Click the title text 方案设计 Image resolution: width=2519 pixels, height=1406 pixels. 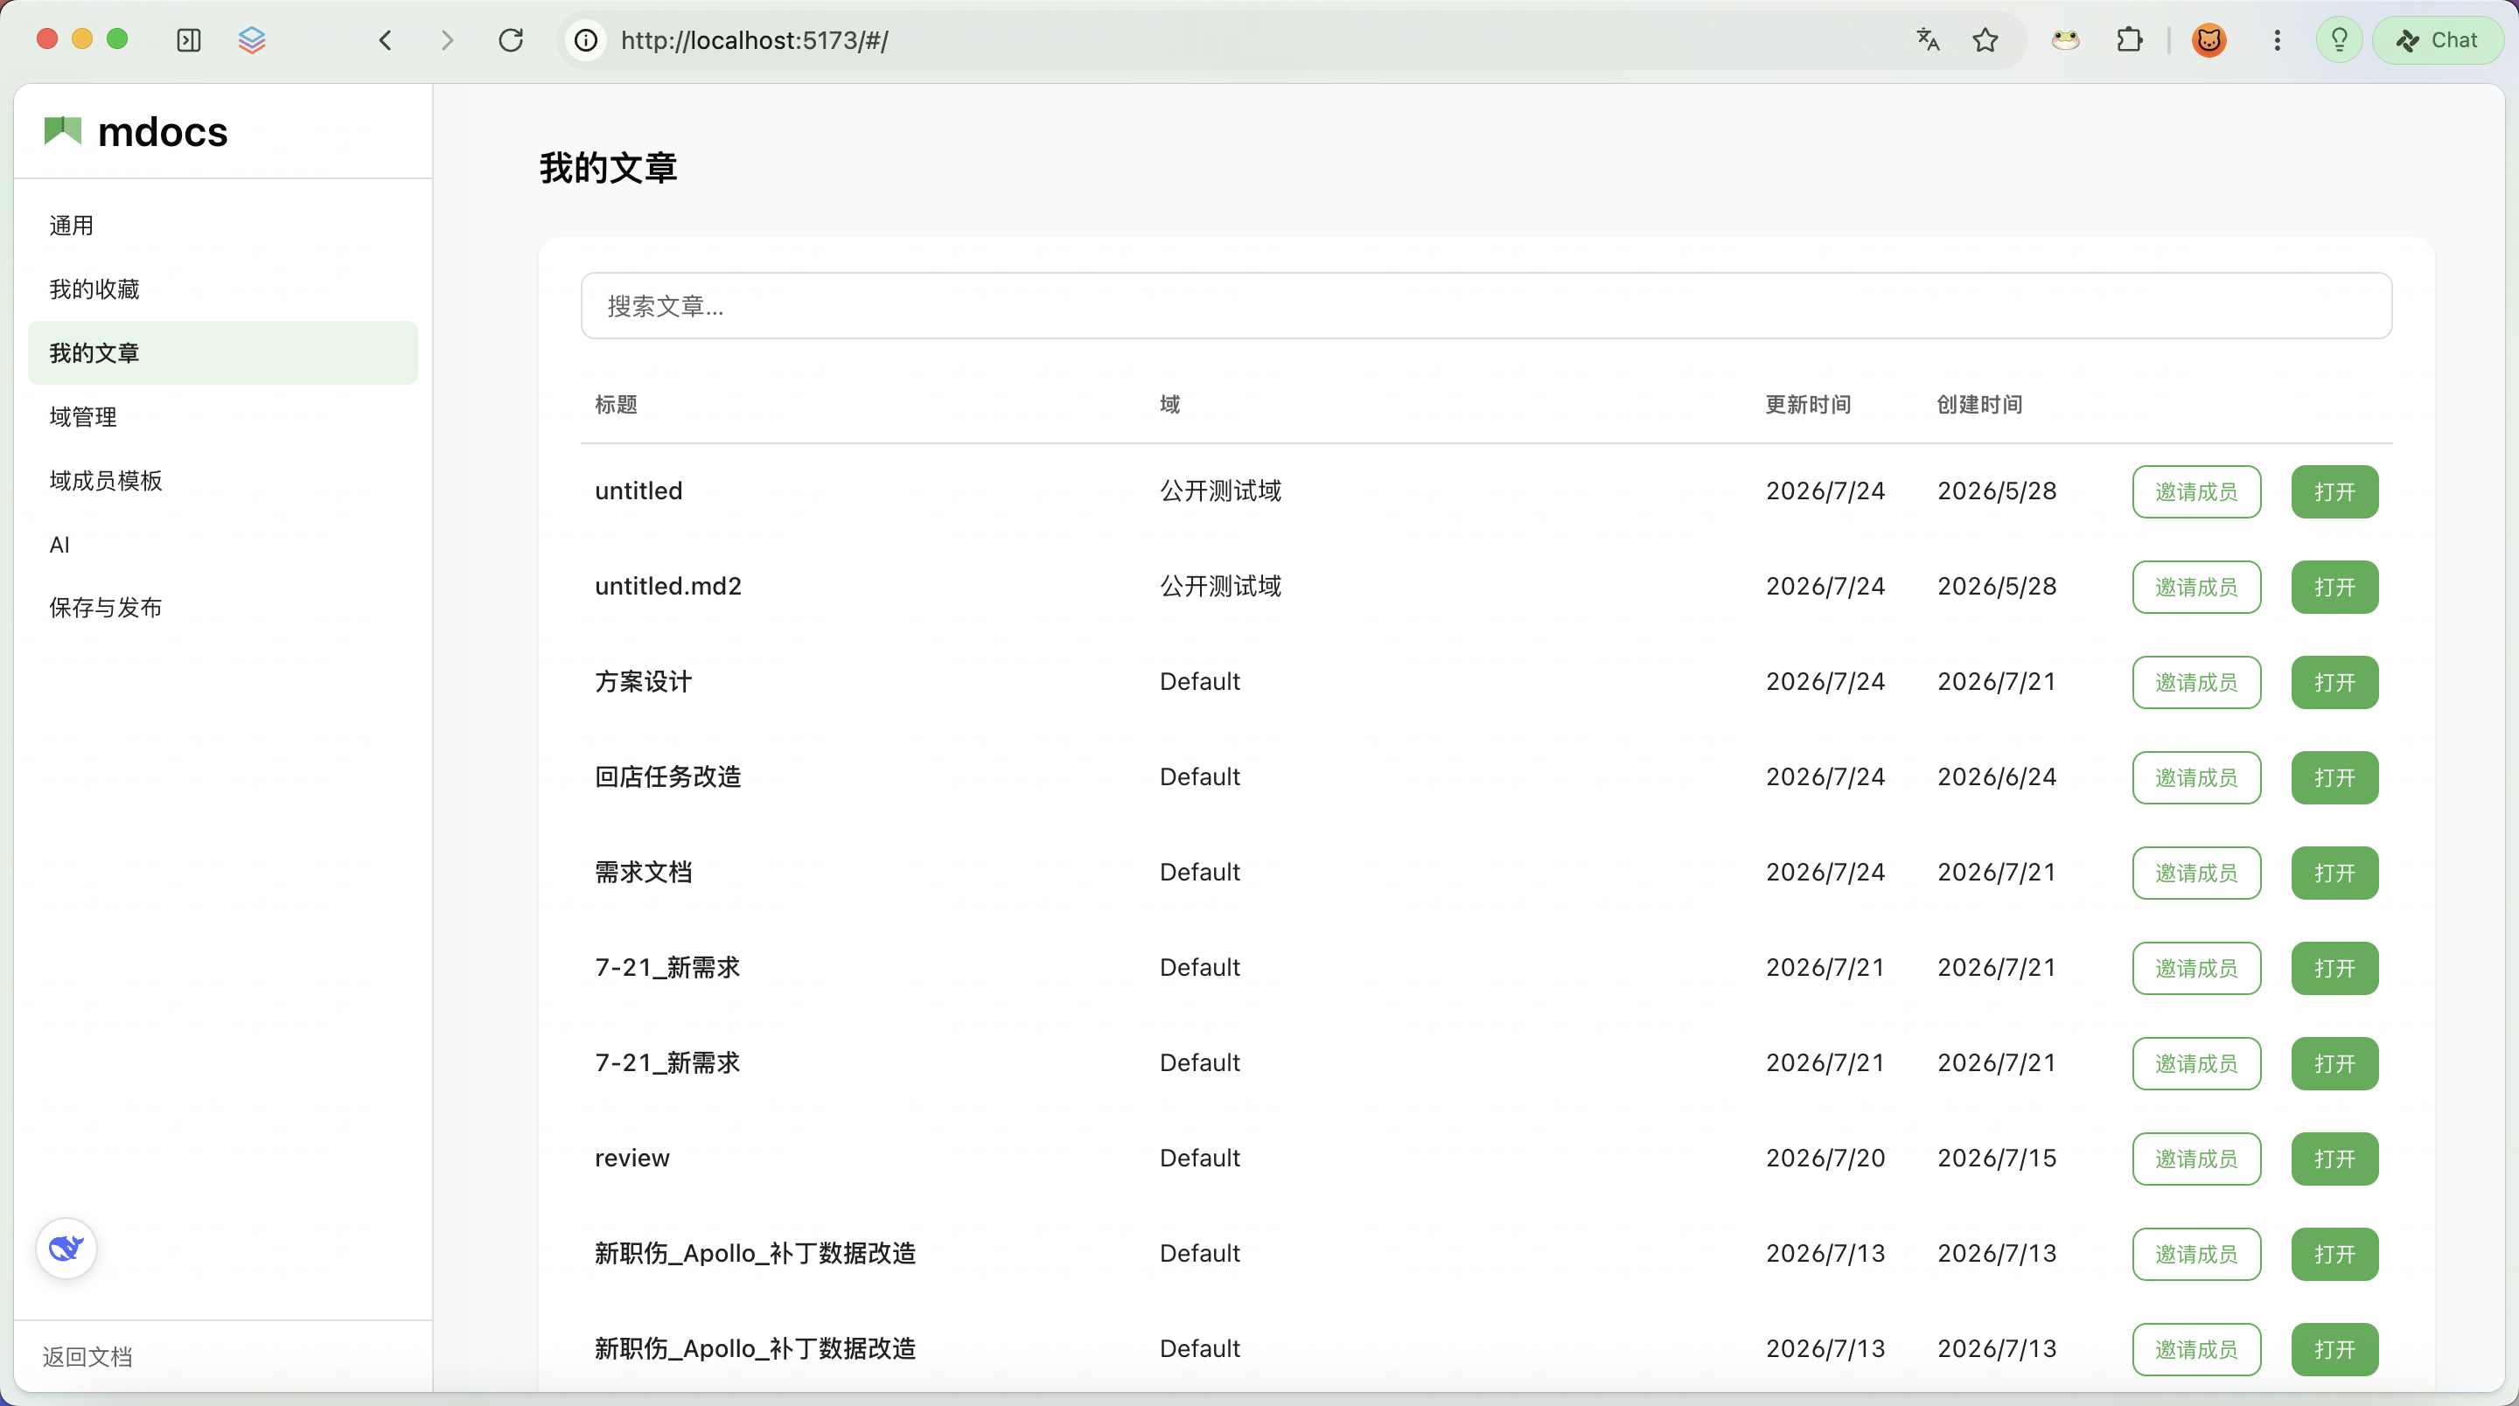pos(644,681)
